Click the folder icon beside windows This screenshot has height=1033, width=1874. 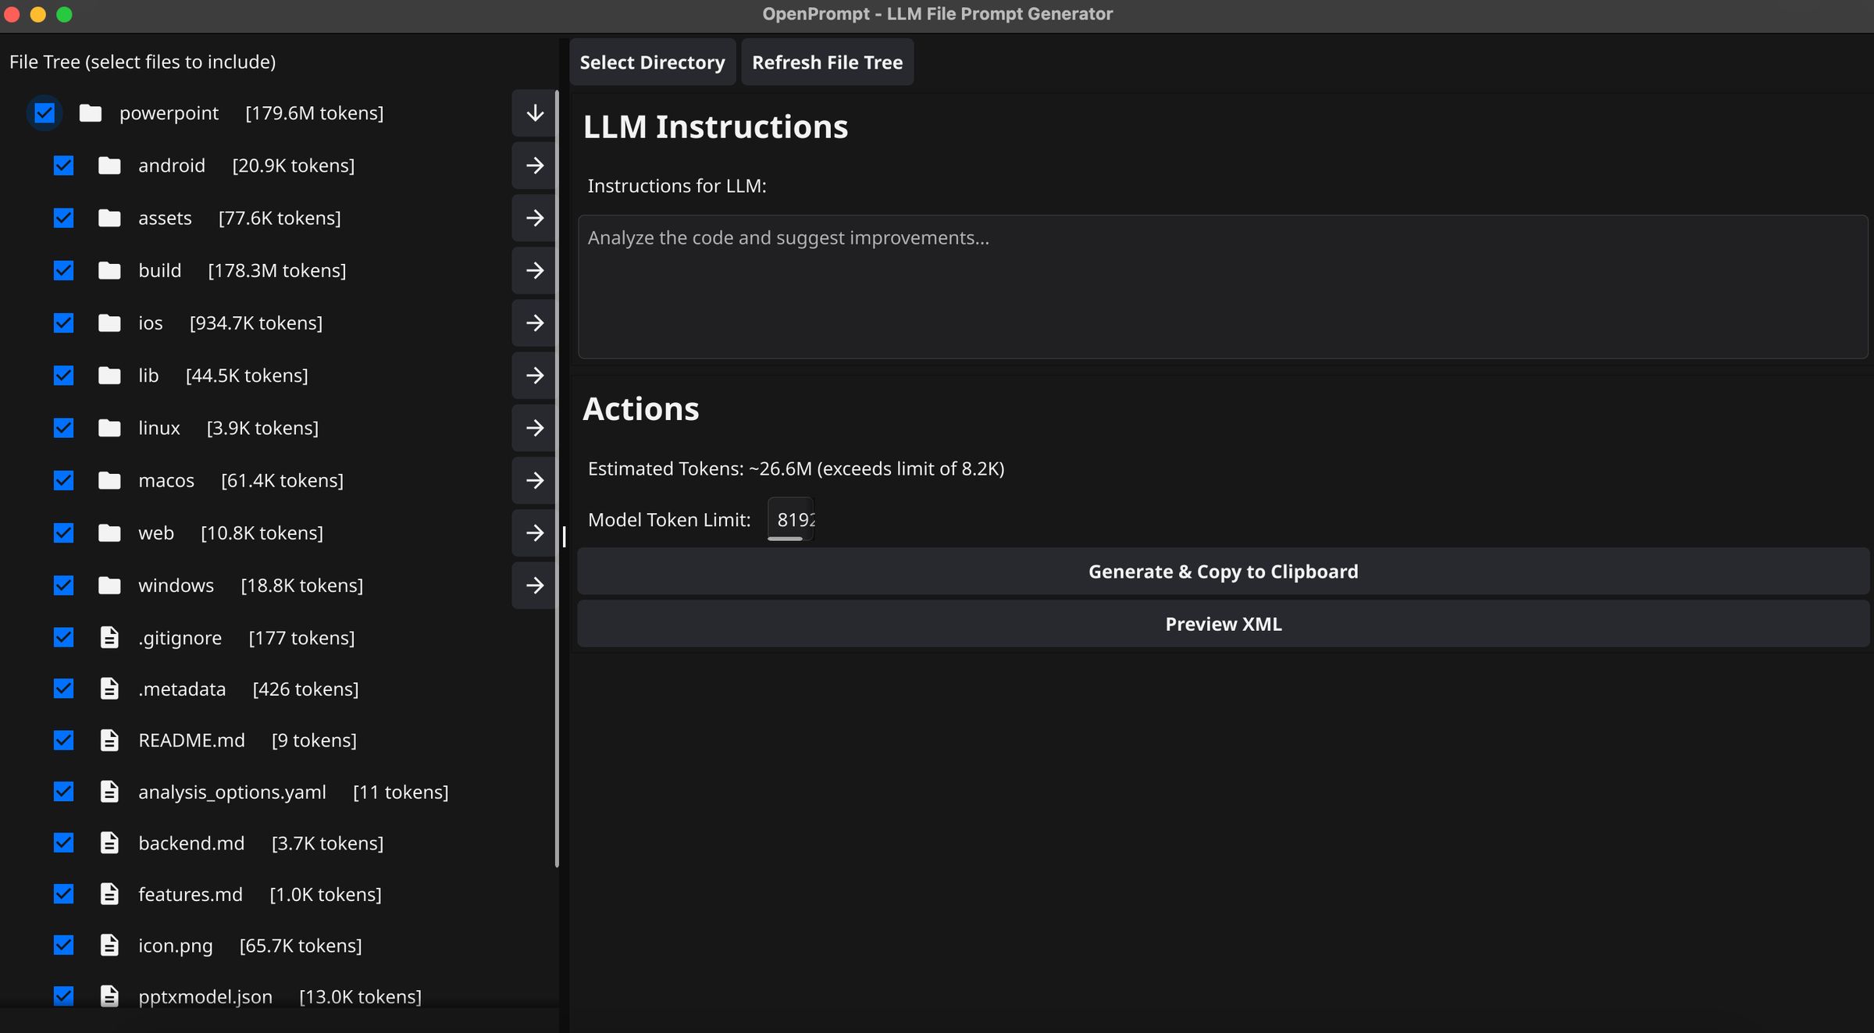(109, 585)
